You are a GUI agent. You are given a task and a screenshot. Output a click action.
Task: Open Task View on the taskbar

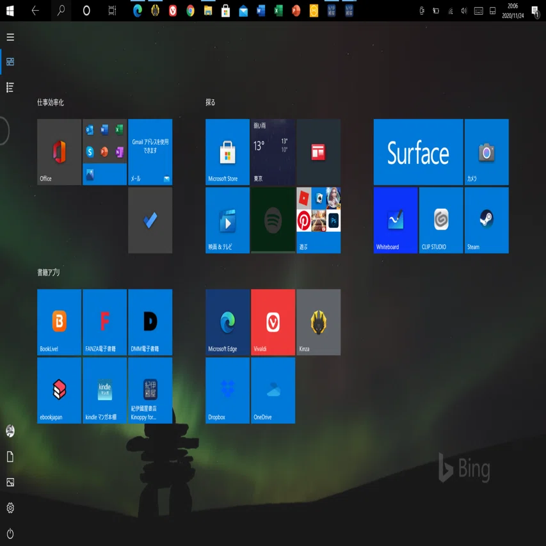point(112,11)
